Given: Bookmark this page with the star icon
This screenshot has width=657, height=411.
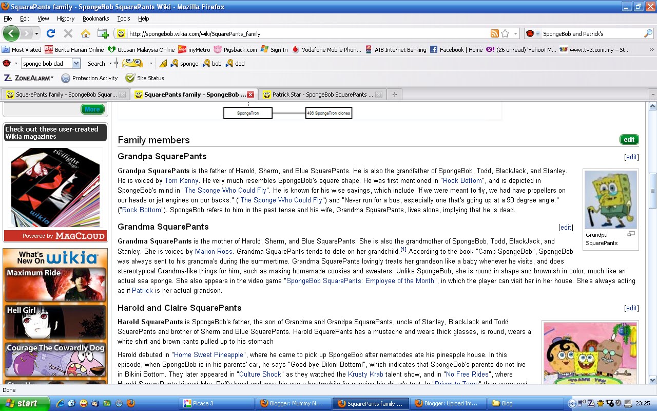Looking at the screenshot, I should tap(505, 33).
